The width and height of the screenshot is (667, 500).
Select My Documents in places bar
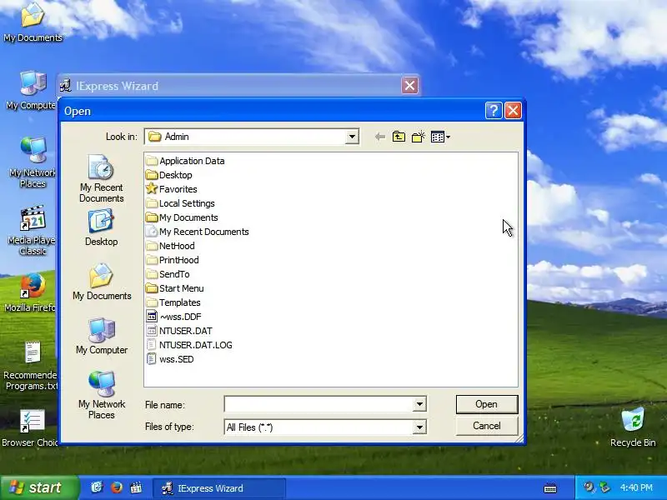(x=102, y=282)
